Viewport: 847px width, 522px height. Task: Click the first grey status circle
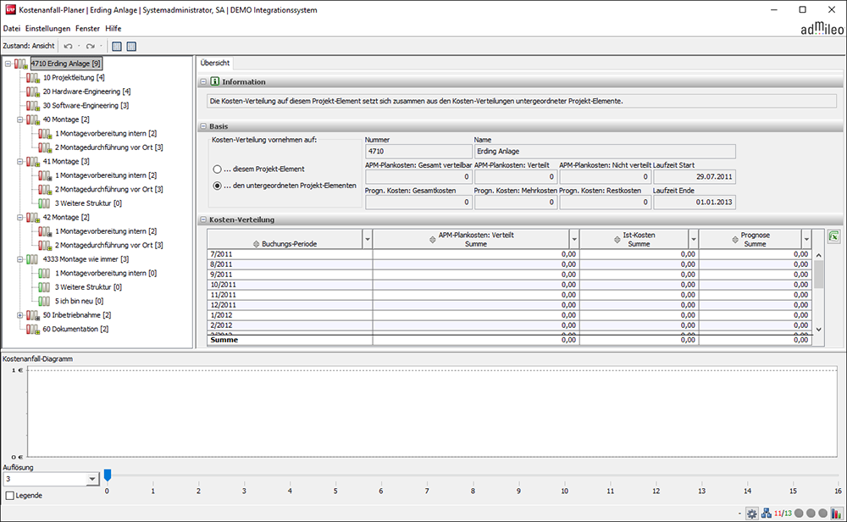point(799,514)
